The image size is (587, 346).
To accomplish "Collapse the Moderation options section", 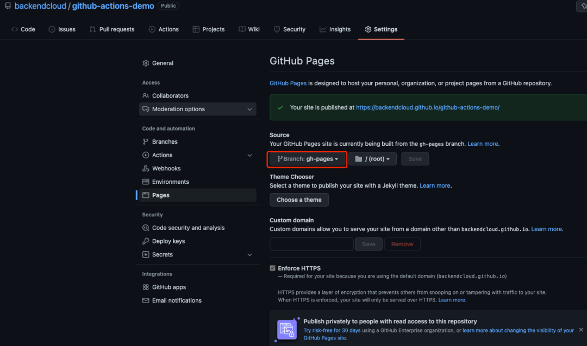I will [x=249, y=109].
